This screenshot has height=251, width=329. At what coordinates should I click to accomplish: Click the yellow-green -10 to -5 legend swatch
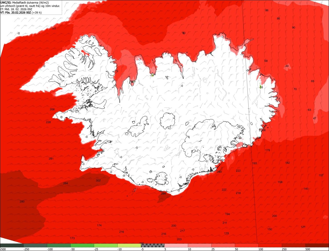(x=129, y=245)
